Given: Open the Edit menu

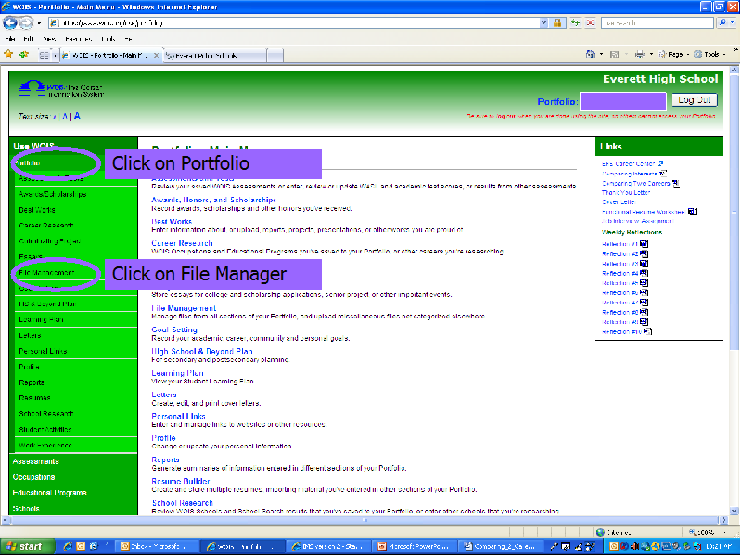Looking at the screenshot, I should [x=29, y=39].
